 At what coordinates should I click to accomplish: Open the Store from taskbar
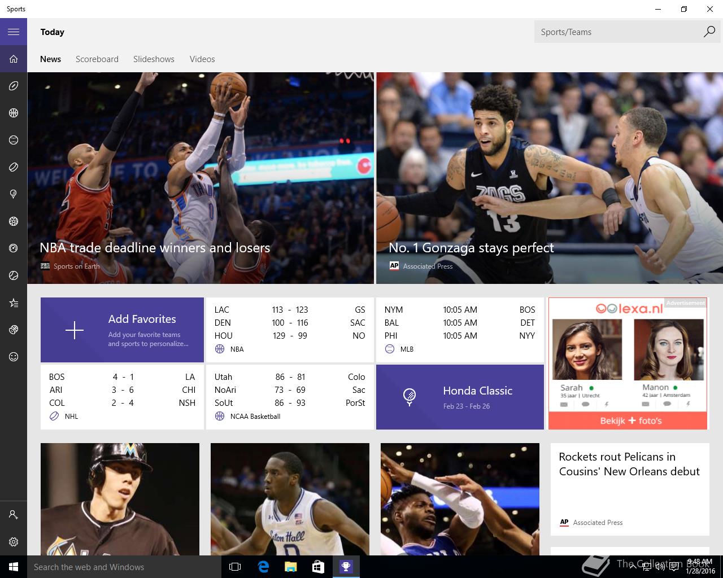(318, 567)
